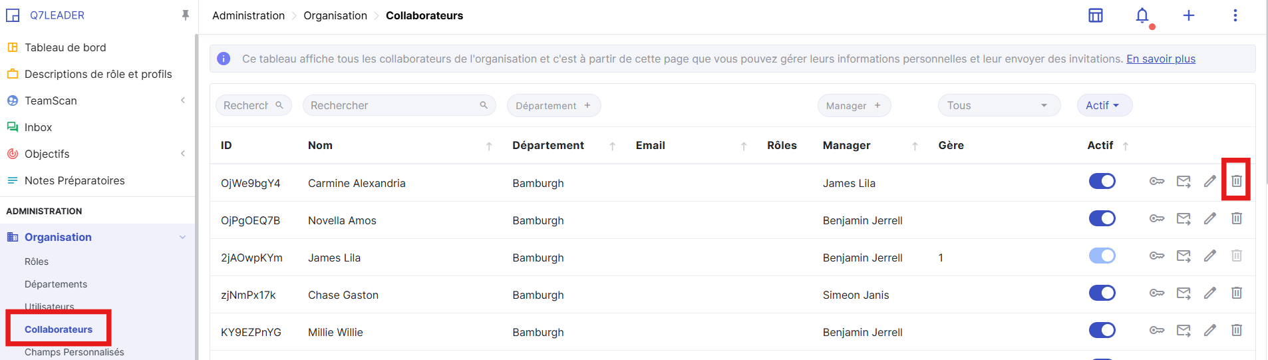This screenshot has width=1268, height=360.
Task: Click the plus icon in top bar
Action: [1188, 15]
